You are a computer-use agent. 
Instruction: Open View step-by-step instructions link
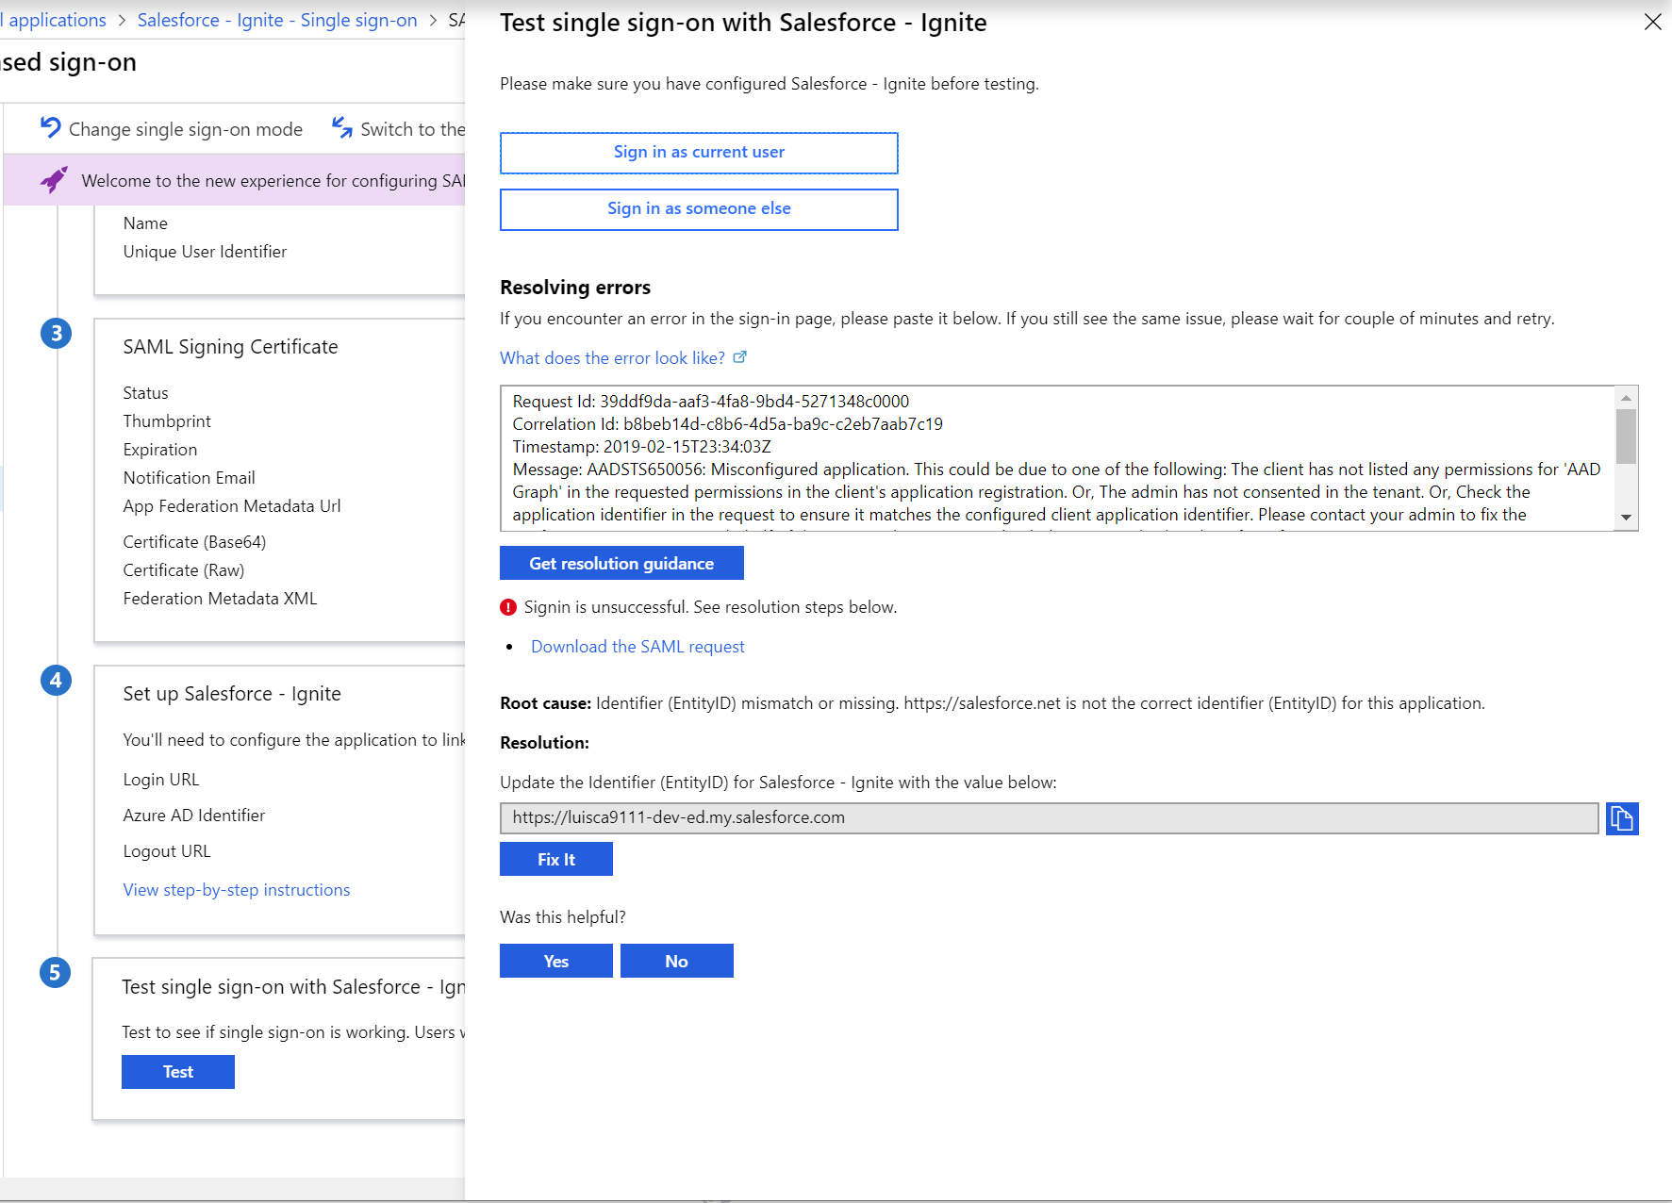237,890
